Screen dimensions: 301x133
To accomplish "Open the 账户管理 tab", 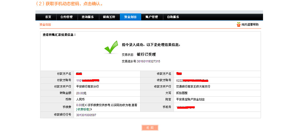I will point(152,17).
